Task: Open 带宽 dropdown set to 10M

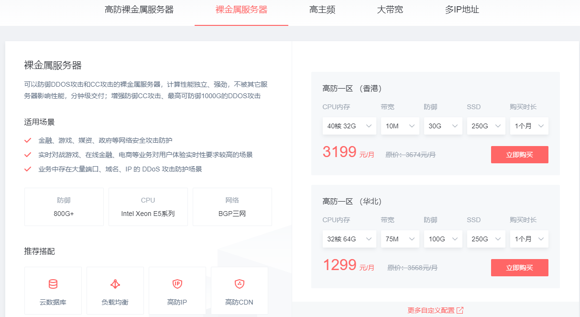Action: coord(400,126)
